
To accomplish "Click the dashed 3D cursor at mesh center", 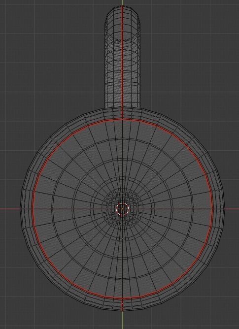I will click(x=122, y=209).
